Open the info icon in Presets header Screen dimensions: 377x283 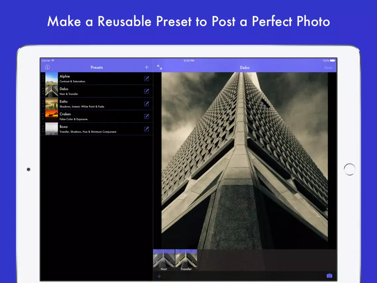coord(47,67)
